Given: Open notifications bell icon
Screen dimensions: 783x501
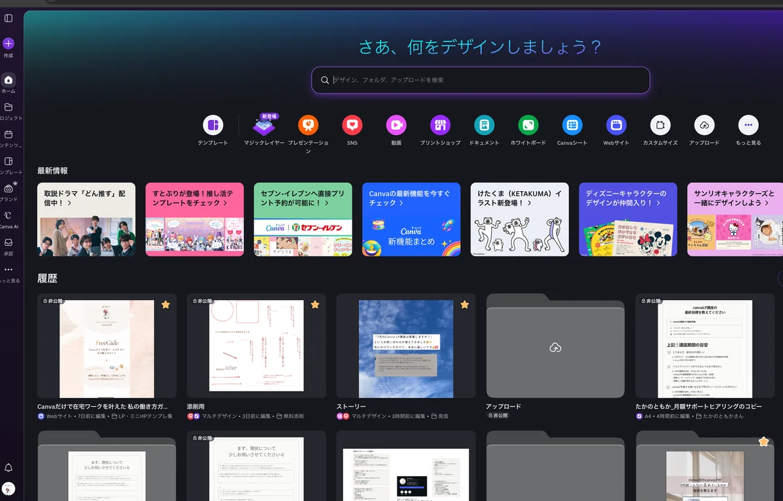Looking at the screenshot, I should 8,468.
